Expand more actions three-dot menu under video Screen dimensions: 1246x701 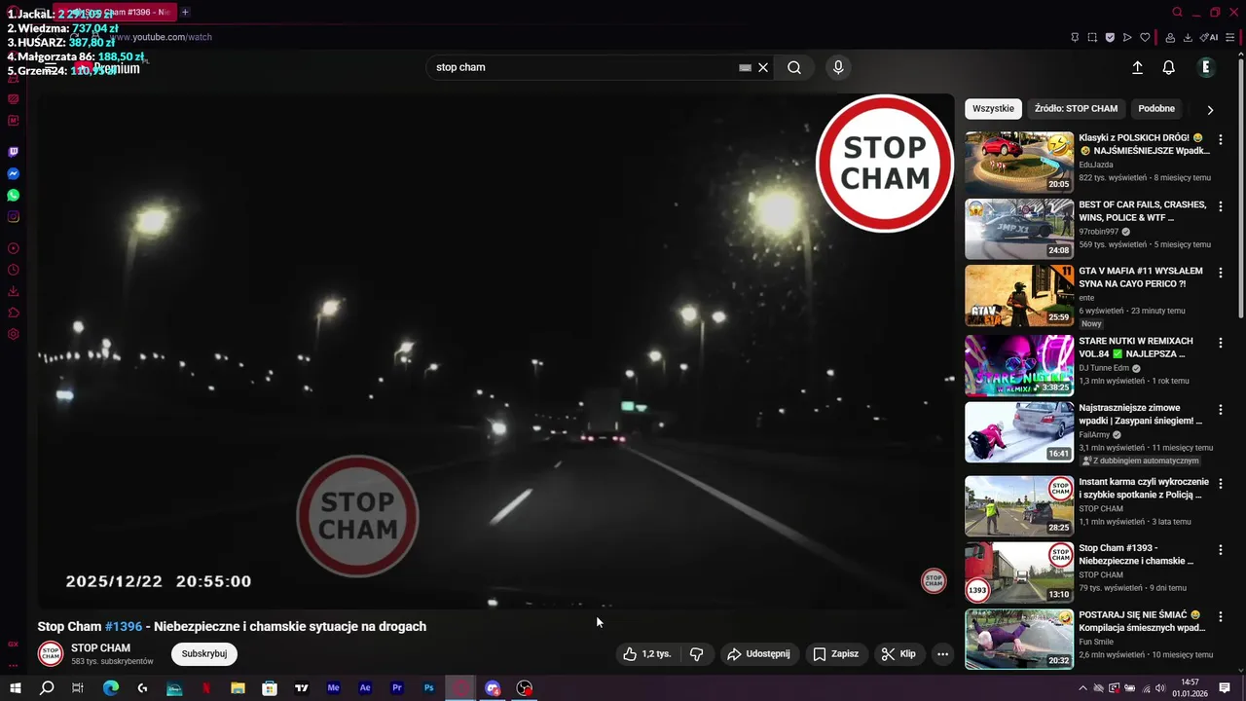(942, 654)
